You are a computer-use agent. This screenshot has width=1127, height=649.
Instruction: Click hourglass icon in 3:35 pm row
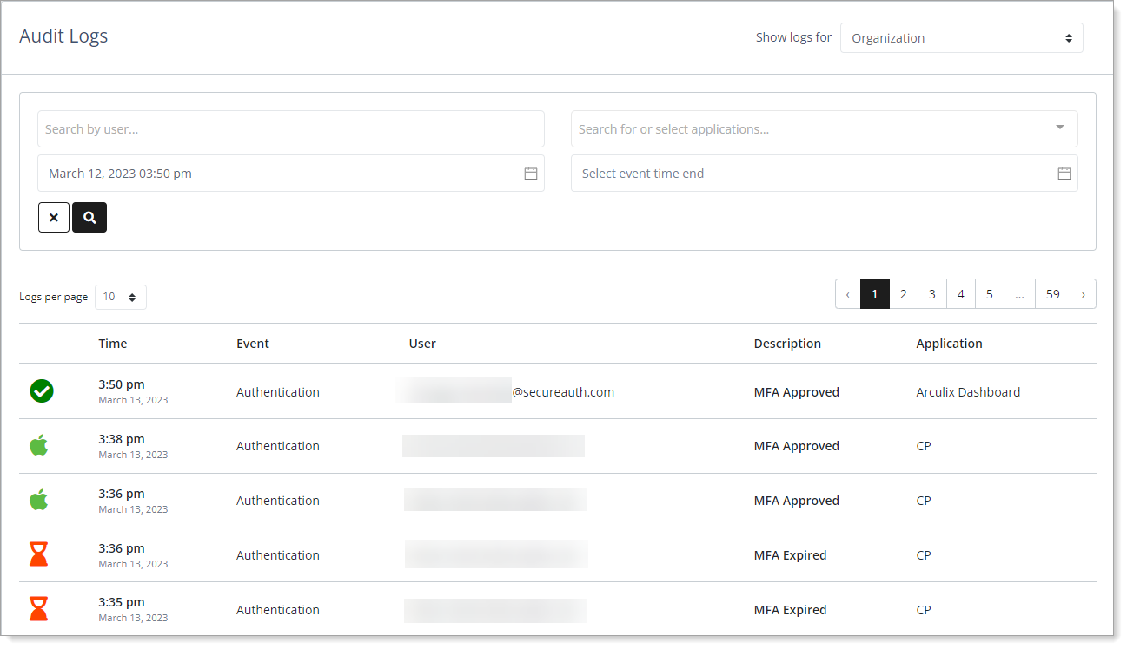pos(38,609)
